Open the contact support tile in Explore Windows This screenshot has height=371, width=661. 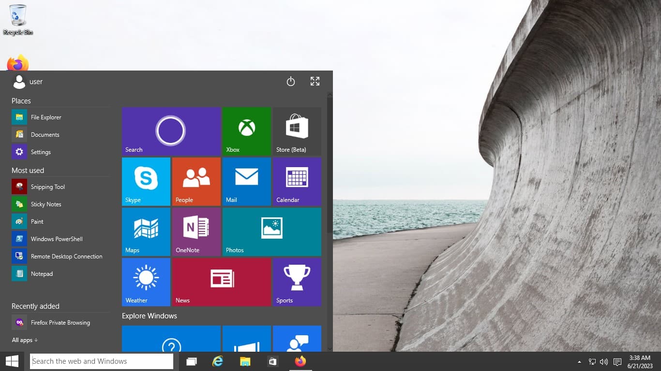(x=297, y=339)
